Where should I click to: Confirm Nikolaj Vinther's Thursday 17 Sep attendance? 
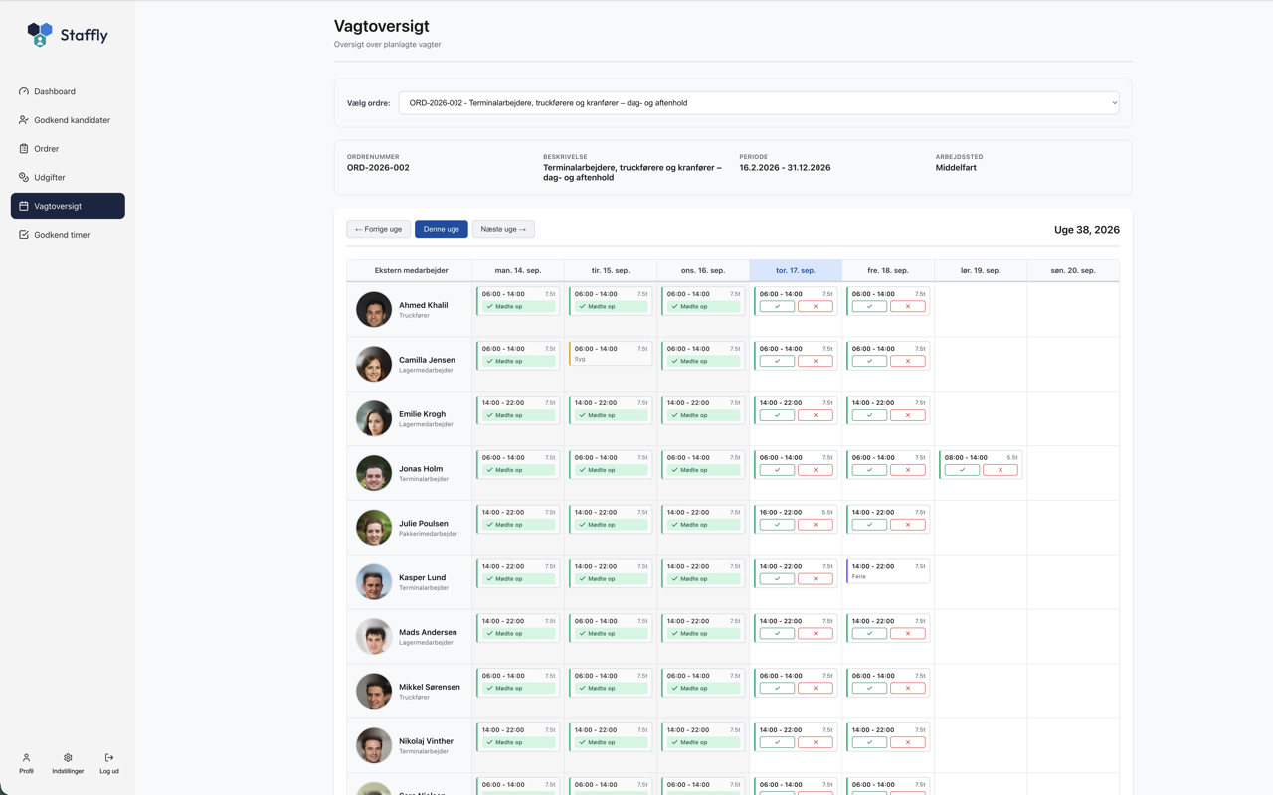tap(777, 742)
